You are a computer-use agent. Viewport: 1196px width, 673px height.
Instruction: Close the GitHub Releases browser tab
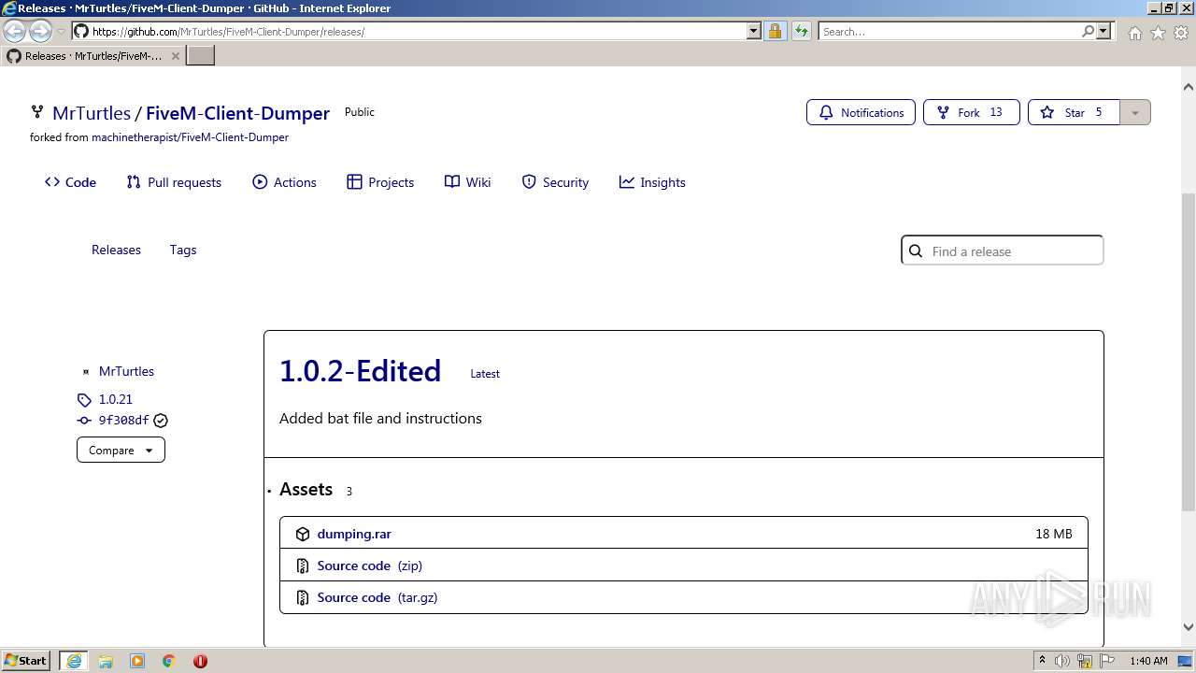point(175,56)
